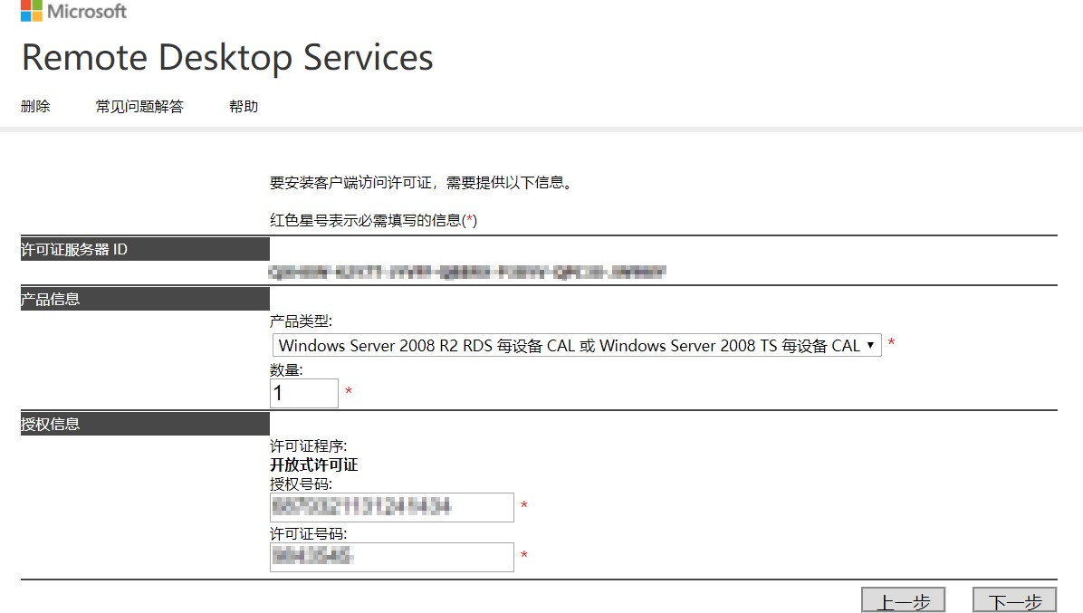Open the 删除 menu item
This screenshot has width=1083, height=613.
[35, 106]
